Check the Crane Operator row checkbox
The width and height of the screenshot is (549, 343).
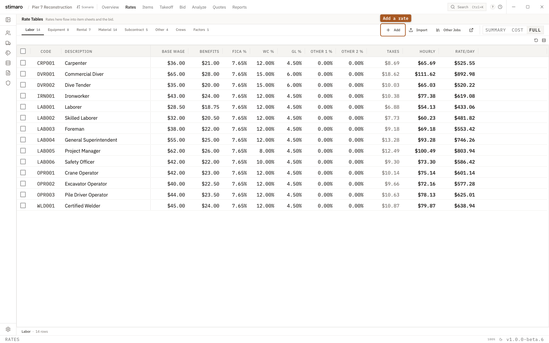coord(23,173)
